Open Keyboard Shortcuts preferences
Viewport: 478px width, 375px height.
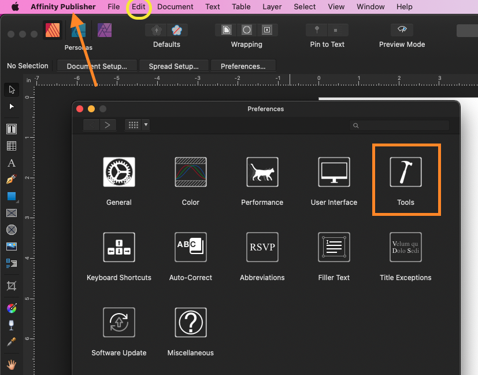pos(119,247)
